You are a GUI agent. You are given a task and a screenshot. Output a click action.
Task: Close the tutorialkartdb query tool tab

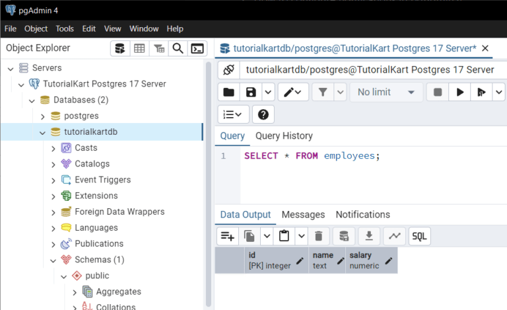point(485,48)
